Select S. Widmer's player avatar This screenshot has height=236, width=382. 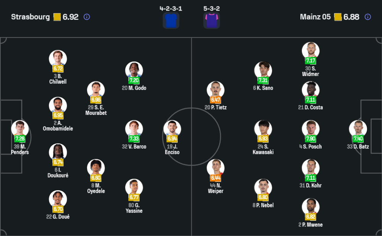(x=310, y=50)
